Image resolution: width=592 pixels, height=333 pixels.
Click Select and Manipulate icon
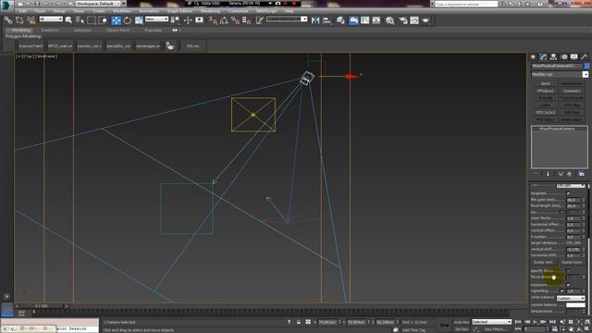(x=188, y=20)
